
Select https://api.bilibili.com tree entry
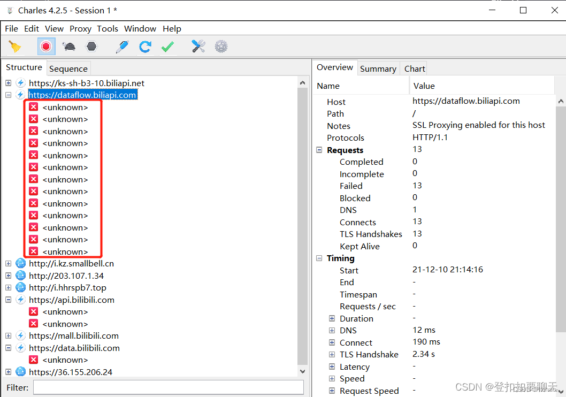[72, 300]
